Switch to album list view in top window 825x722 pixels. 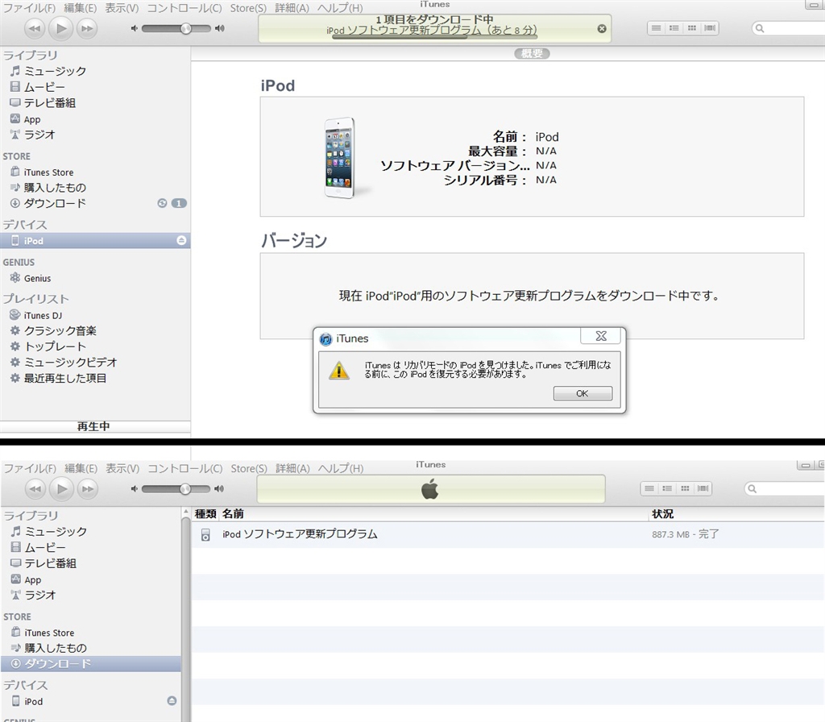pos(674,28)
